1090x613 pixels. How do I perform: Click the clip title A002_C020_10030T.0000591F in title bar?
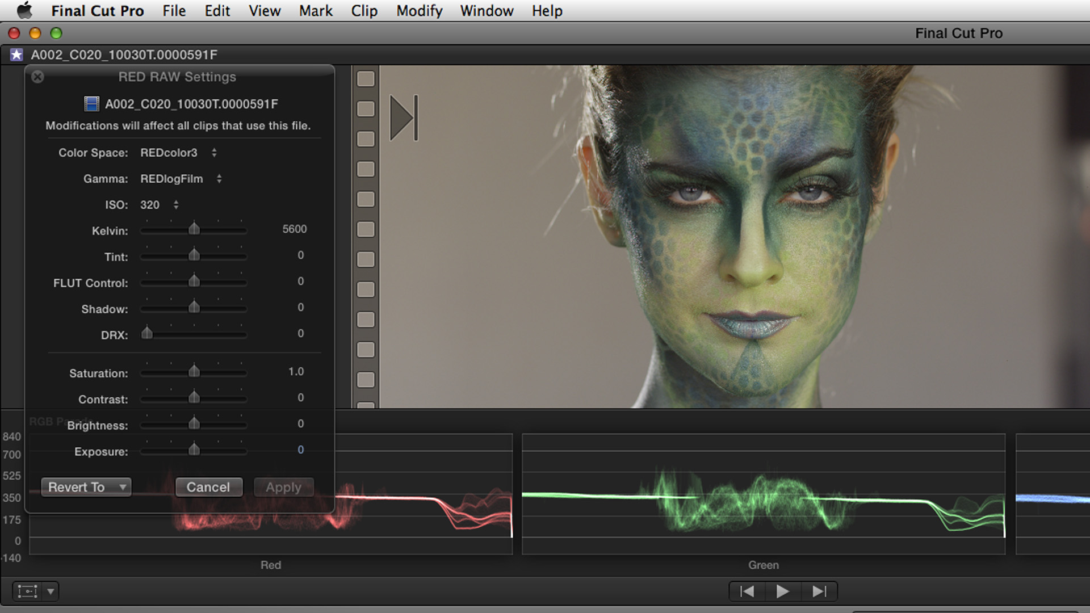(x=124, y=54)
